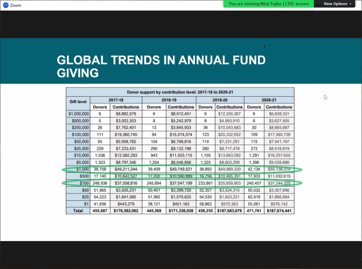Select the 2020-21 year header
The width and height of the screenshot is (362, 269).
pyautogui.click(x=269, y=100)
